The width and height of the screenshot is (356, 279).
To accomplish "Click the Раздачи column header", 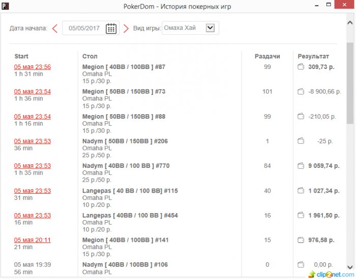I will click(x=267, y=56).
